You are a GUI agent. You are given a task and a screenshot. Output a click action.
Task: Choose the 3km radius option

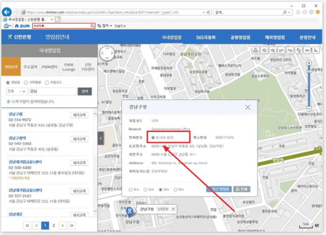pos(160,189)
